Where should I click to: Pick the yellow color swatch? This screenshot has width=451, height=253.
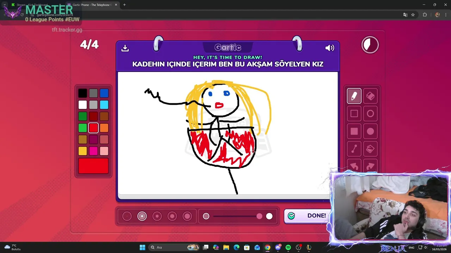pos(82,151)
